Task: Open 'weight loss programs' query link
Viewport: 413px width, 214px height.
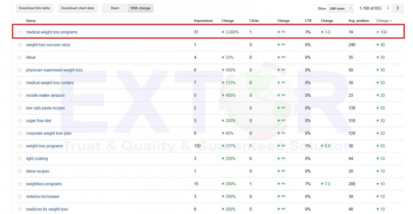Action: (x=45, y=146)
